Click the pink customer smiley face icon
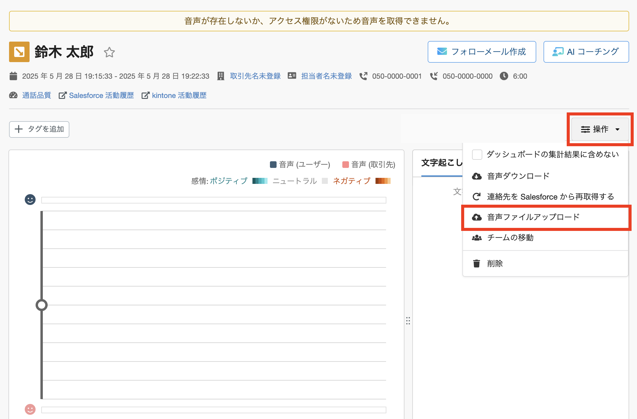637x419 pixels. [30, 409]
